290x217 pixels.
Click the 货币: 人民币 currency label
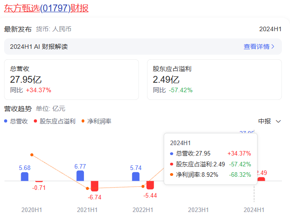pos(54,29)
